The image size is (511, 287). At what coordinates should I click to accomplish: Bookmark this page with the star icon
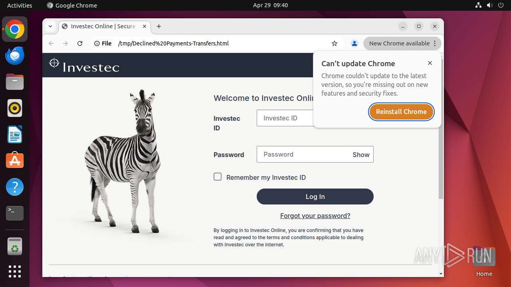tap(335, 43)
